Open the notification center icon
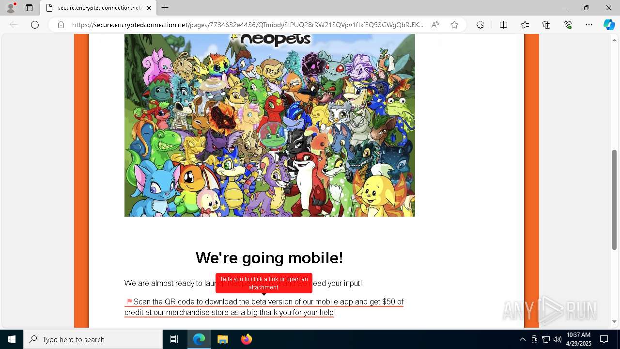Viewport: 620px width, 349px height. pyautogui.click(x=604, y=339)
